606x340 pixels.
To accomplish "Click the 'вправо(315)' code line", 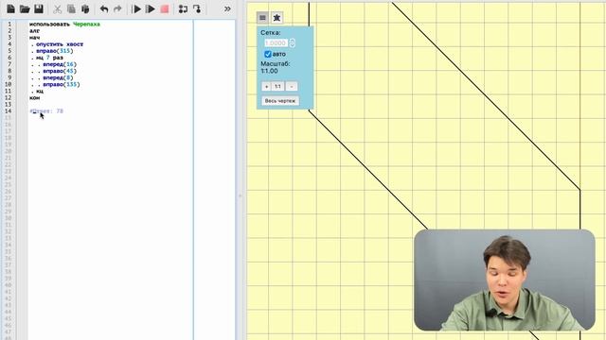I will tap(55, 51).
